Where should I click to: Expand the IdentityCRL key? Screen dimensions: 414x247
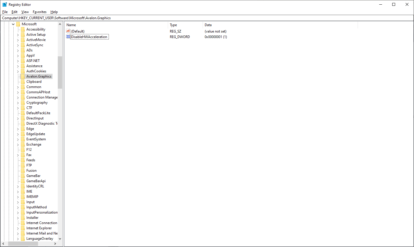[18, 187]
